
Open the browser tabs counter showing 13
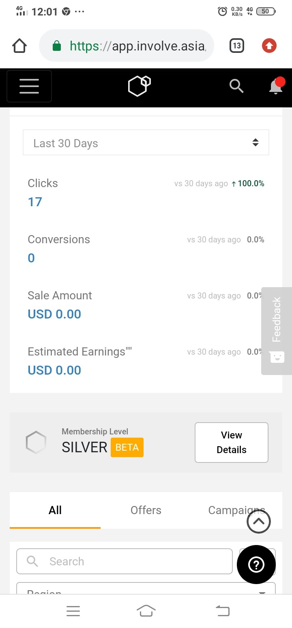237,46
